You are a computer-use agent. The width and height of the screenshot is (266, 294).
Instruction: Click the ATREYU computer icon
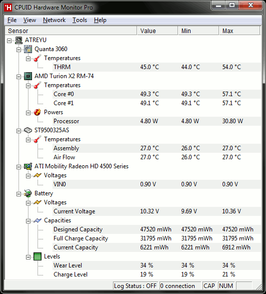point(18,40)
